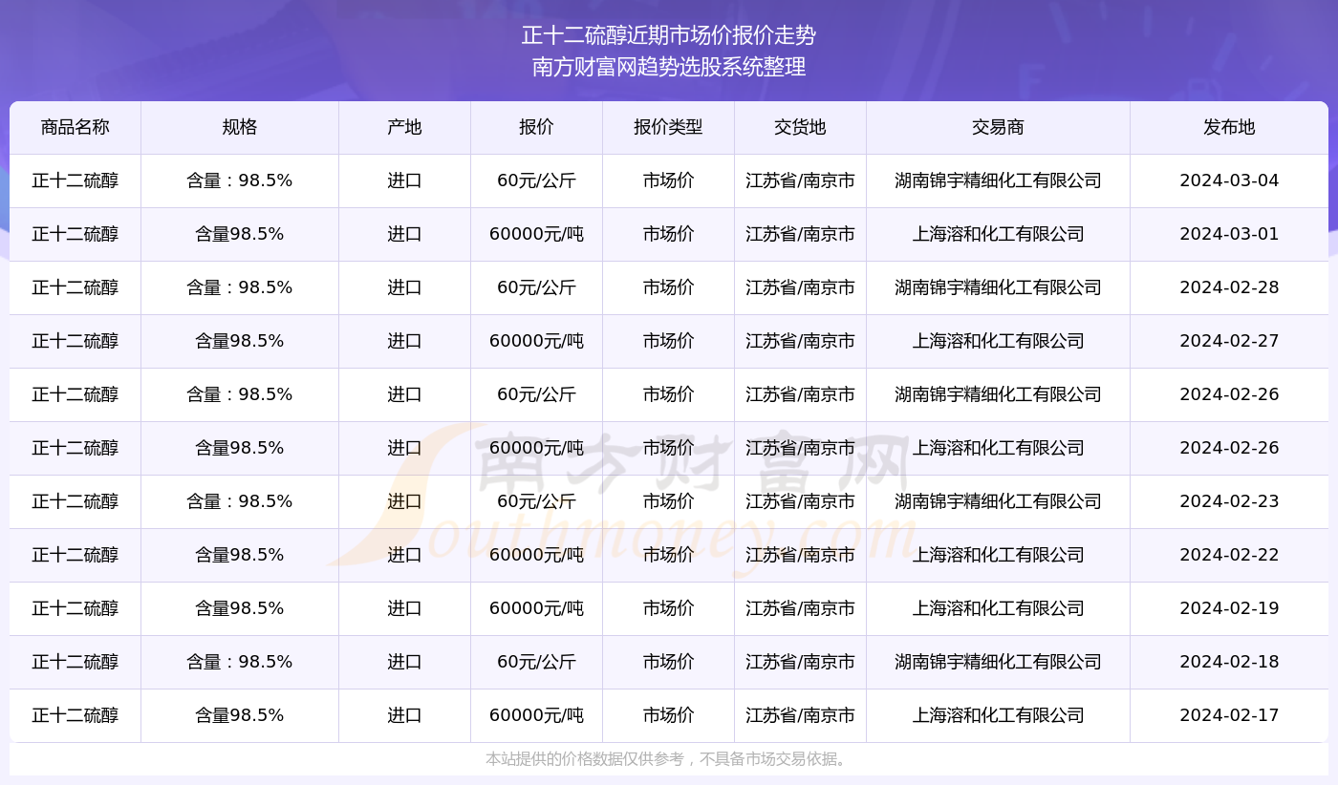This screenshot has height=785, width=1338.
Task: Select the date 2024-02-19
Action: [1229, 608]
